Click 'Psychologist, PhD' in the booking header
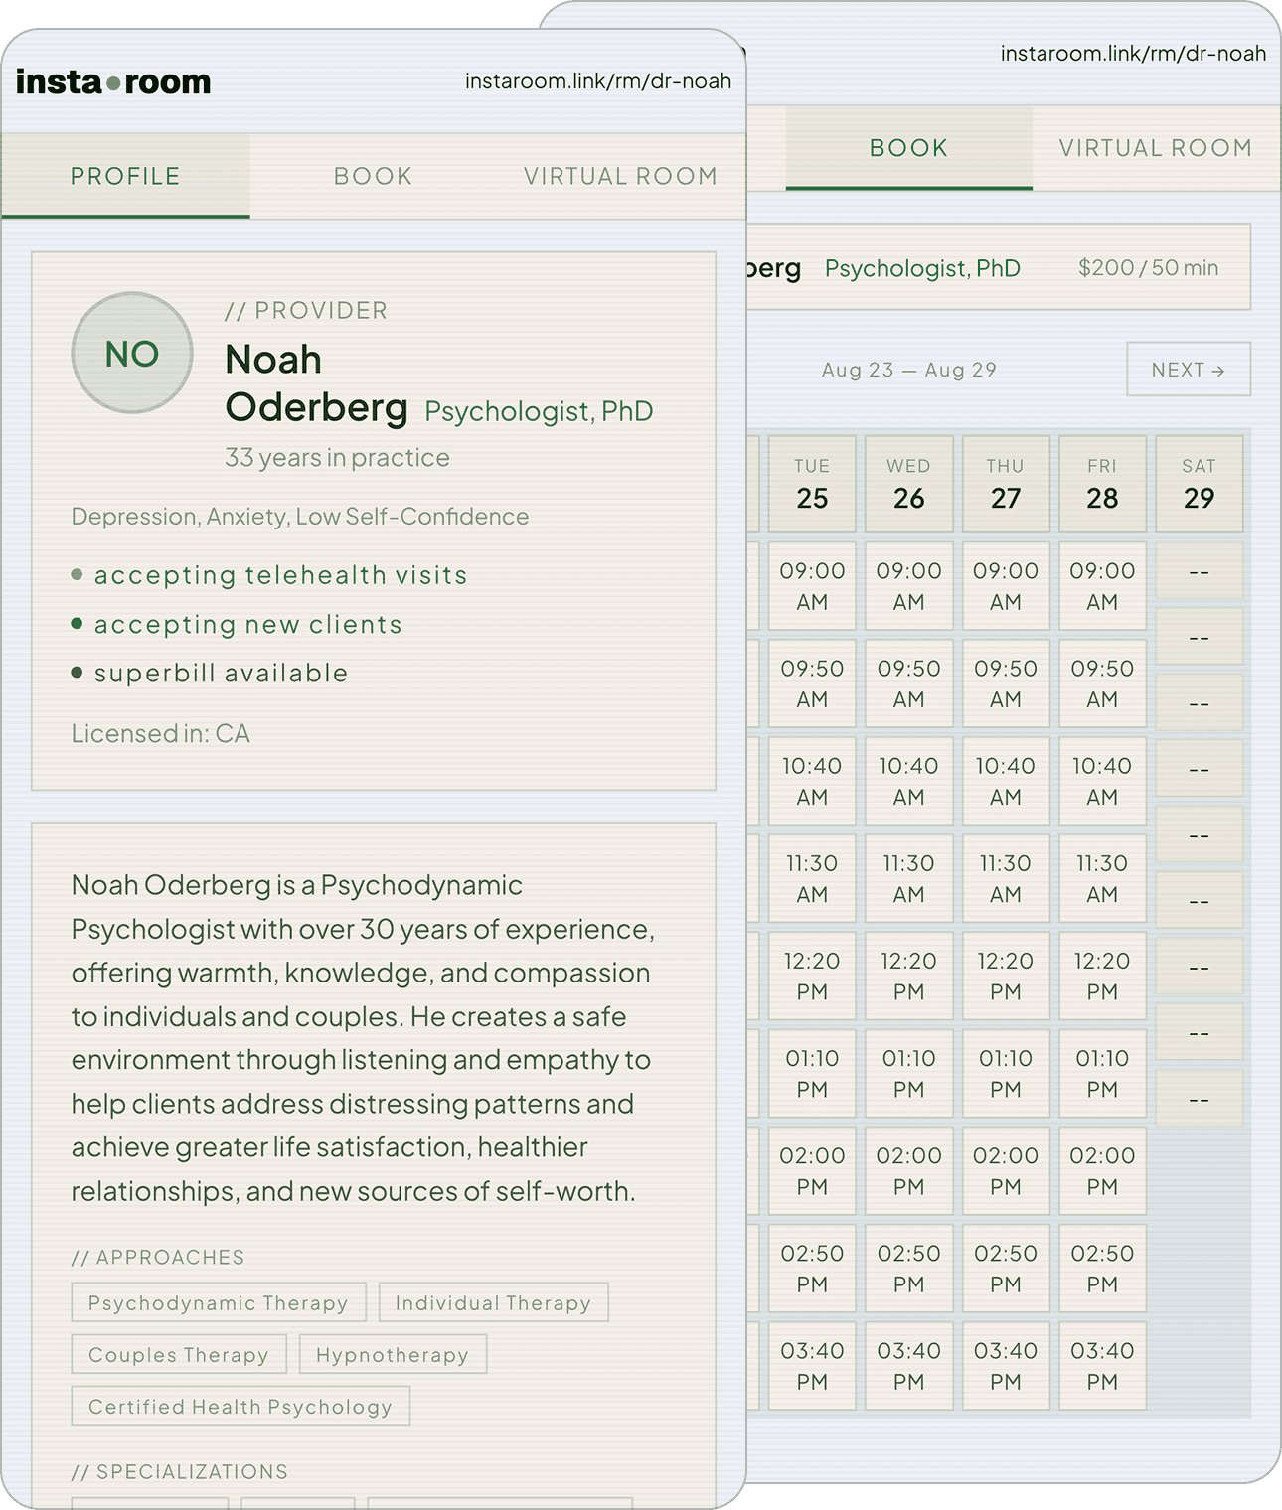The image size is (1282, 1510). click(x=922, y=268)
